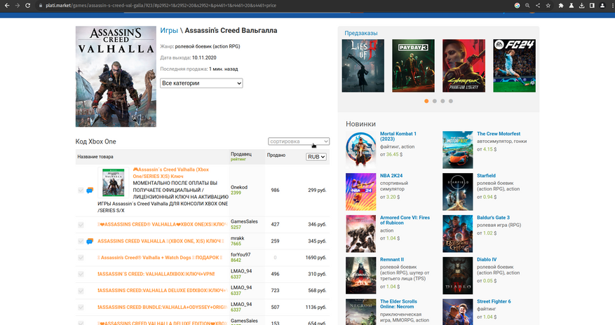Screen dimensions: 615x325
Task: Open the Все категории dropdown
Action: [x=201, y=83]
